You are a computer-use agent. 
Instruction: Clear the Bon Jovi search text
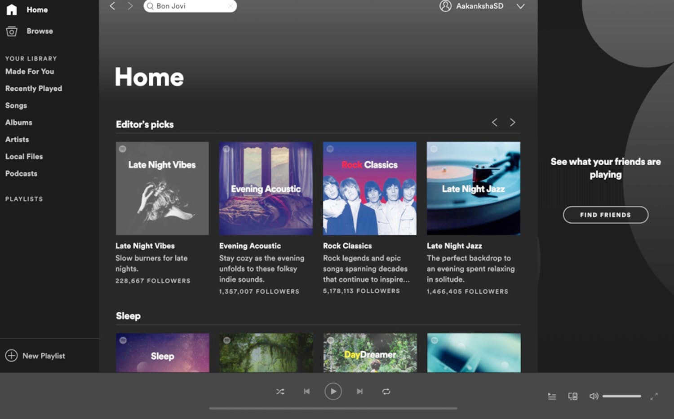[230, 6]
